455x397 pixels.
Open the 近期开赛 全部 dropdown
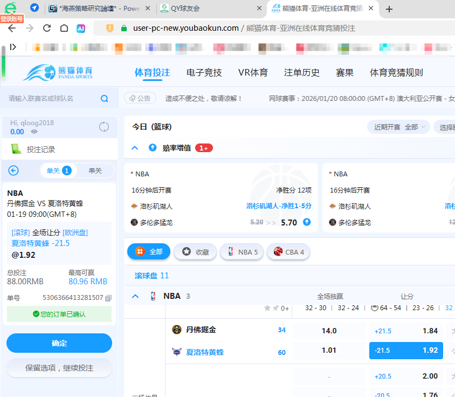click(x=398, y=126)
